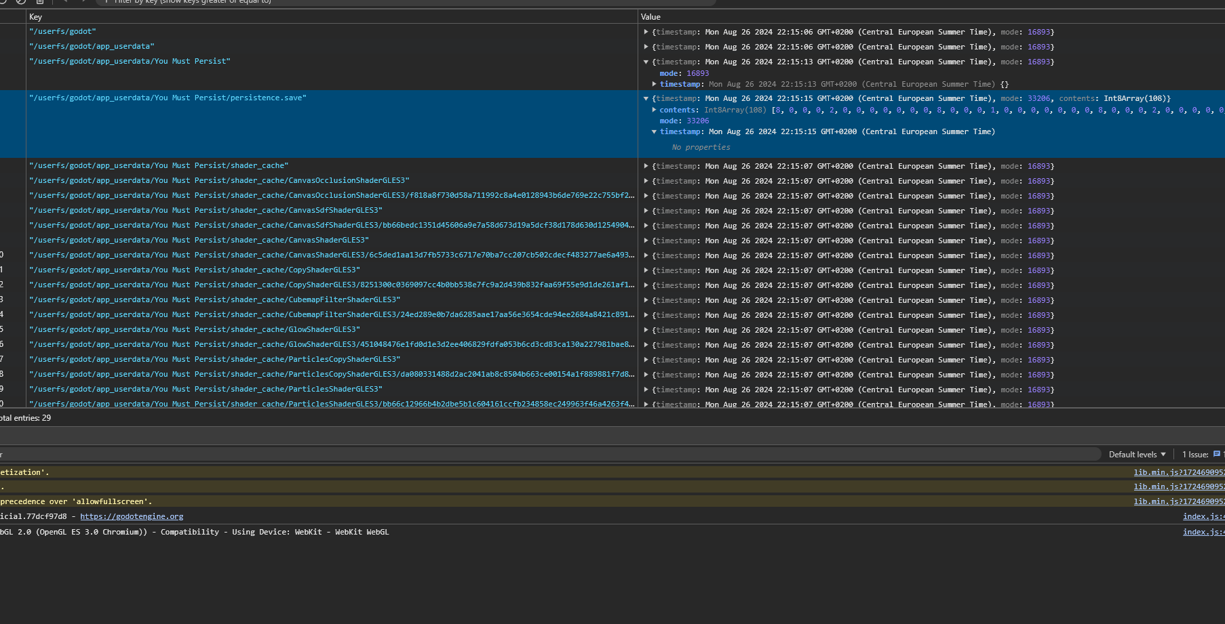Expand value of ParticlesCopyShaderGLES3 folder row
The width and height of the screenshot is (1225, 624).
[646, 360]
